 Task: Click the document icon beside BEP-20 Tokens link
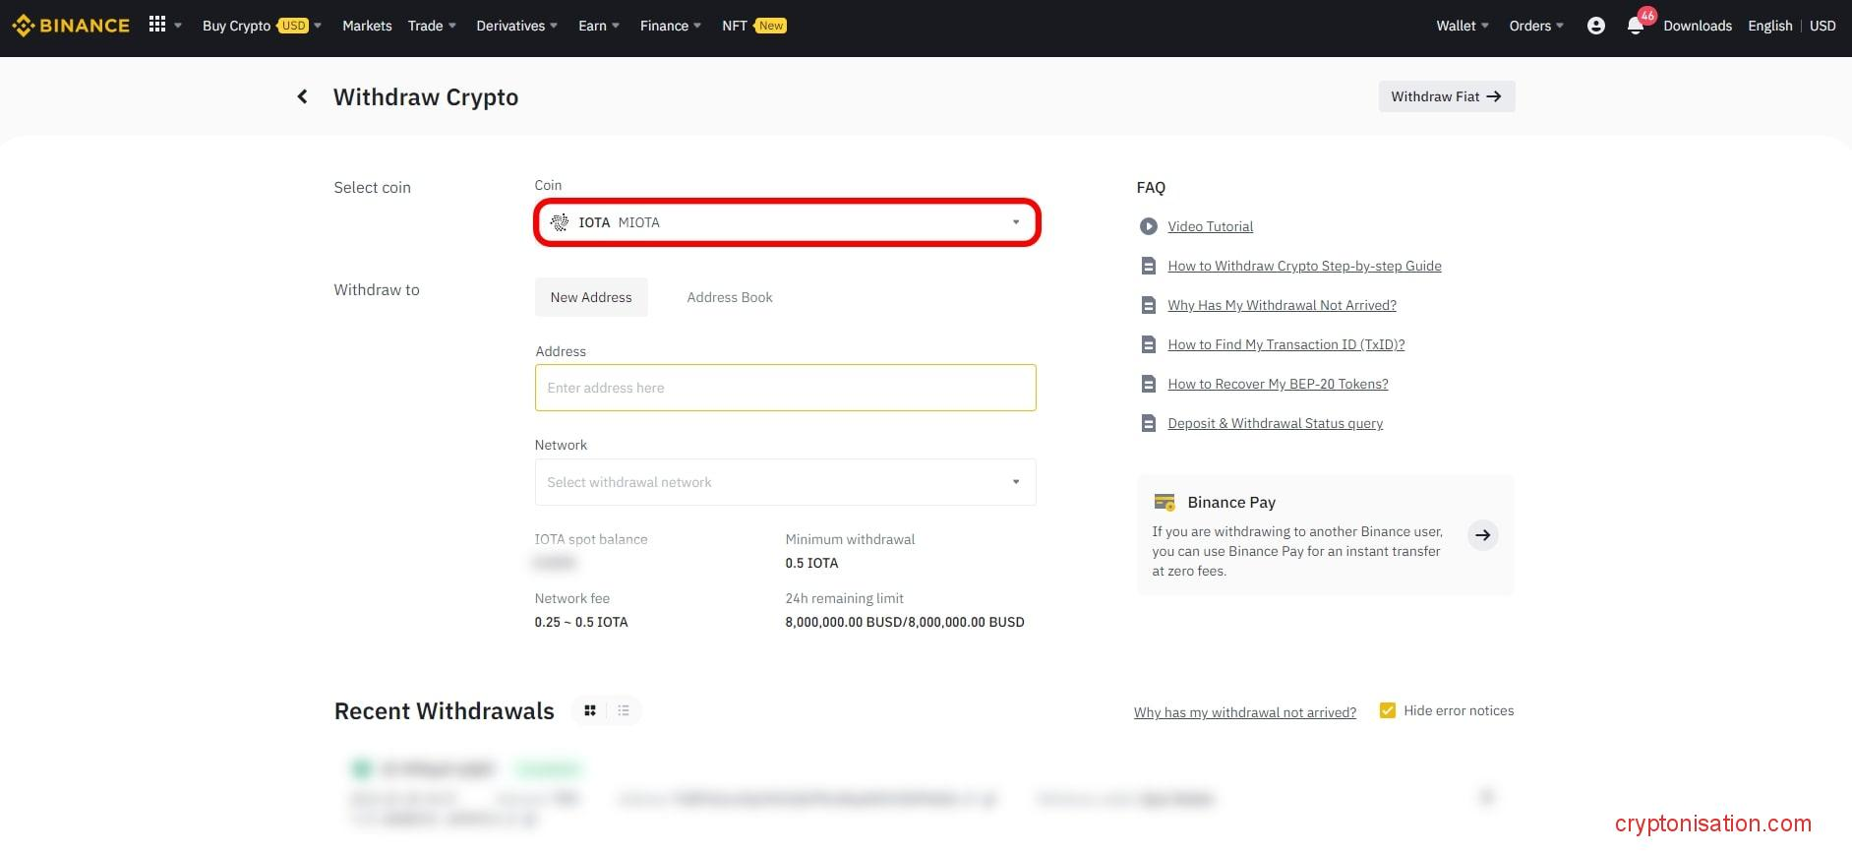click(x=1148, y=384)
